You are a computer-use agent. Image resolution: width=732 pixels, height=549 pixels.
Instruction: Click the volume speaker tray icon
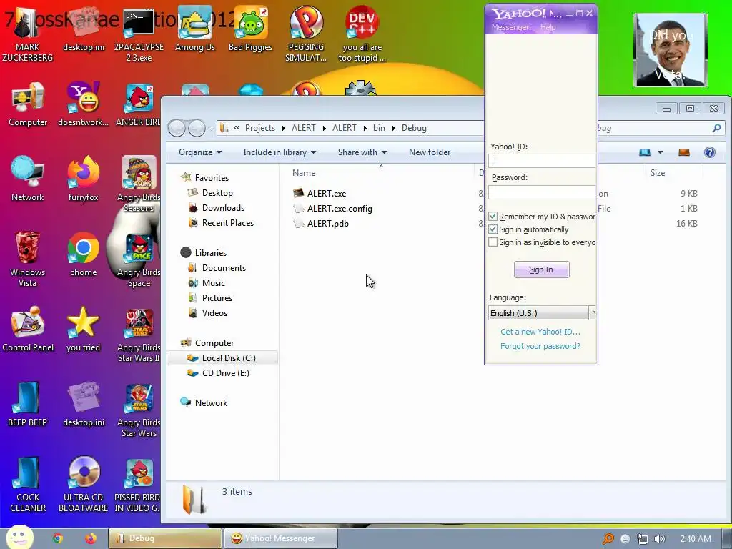point(659,539)
